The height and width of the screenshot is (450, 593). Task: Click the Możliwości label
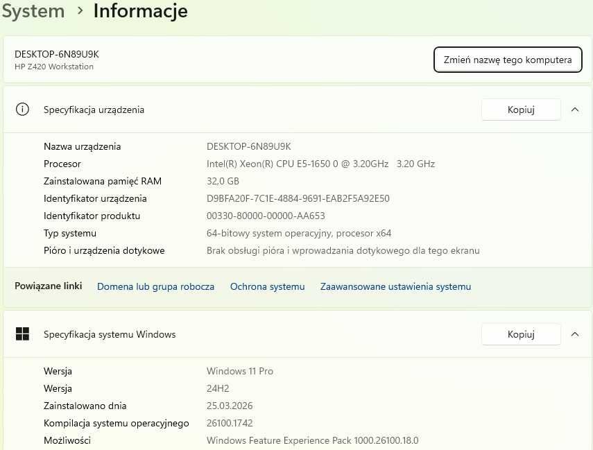coord(67,440)
